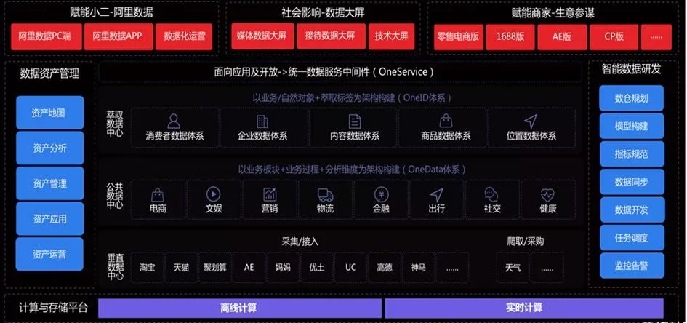687x323 pixels.
Task: Open the play icon for 文娱
Action: point(214,194)
